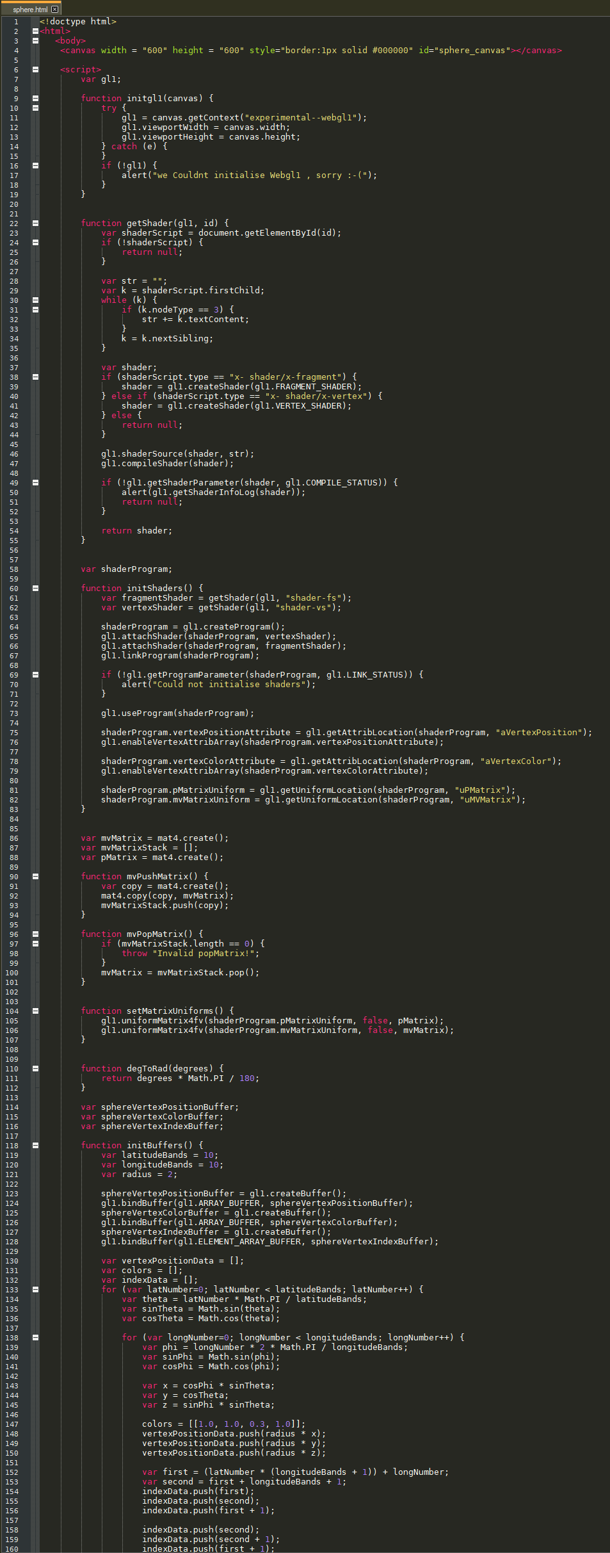Click "mvMatrixStack.push(copy);" line

click(165, 905)
